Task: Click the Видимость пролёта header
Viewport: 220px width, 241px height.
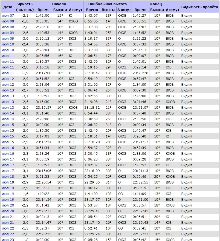Action: click(x=199, y=7)
